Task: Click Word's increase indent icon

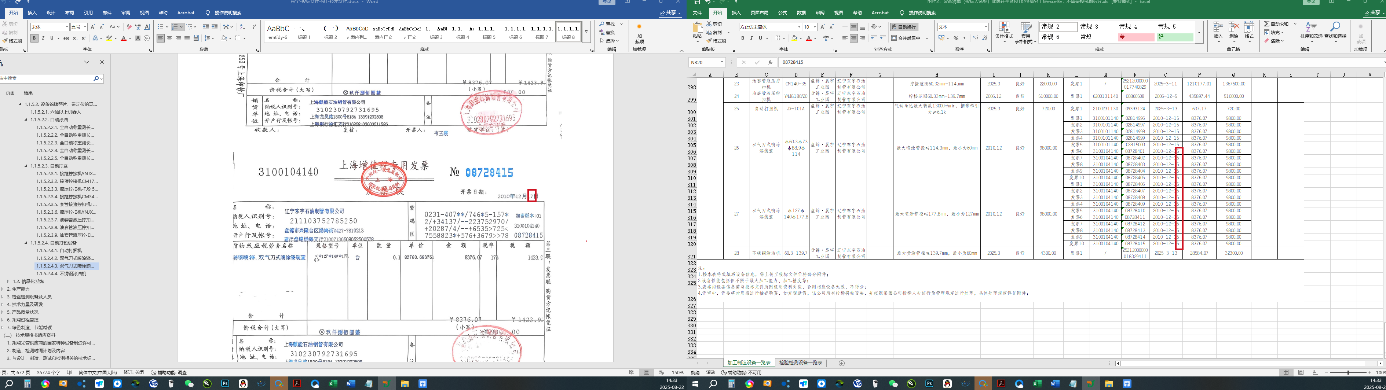Action: 215,27
